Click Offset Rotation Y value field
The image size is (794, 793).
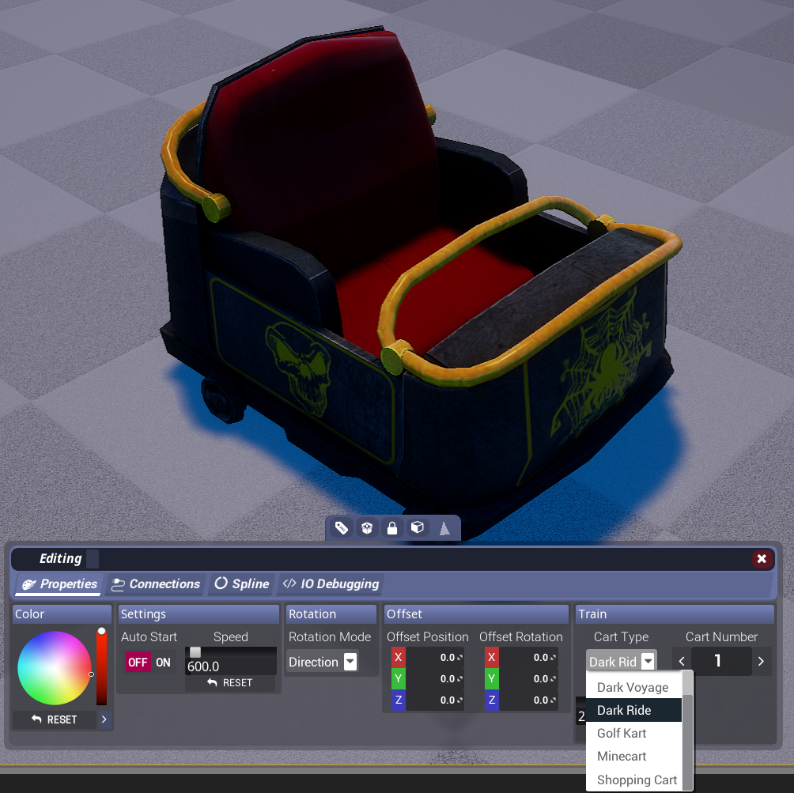tap(528, 678)
